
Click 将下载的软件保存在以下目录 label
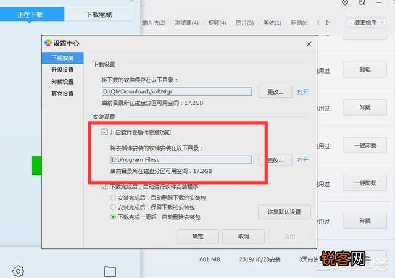click(x=140, y=80)
